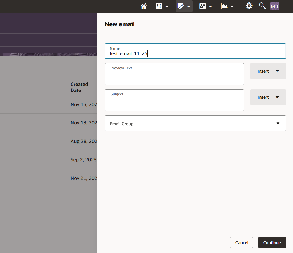Viewport: 293px width, 253px height.
Task: Open the Orchestration menu icon
Action: pyautogui.click(x=162, y=6)
